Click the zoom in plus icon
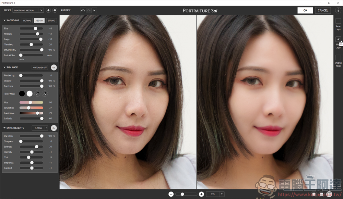The height and width of the screenshot is (199, 343). [201, 194]
